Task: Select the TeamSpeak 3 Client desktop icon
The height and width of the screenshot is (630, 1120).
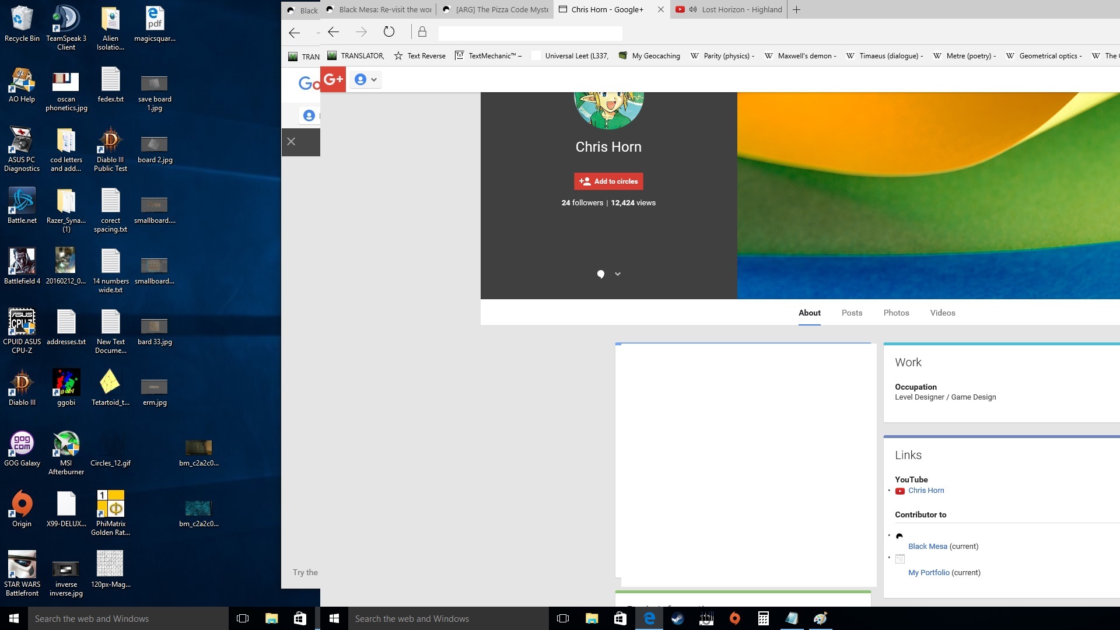Action: (x=66, y=27)
